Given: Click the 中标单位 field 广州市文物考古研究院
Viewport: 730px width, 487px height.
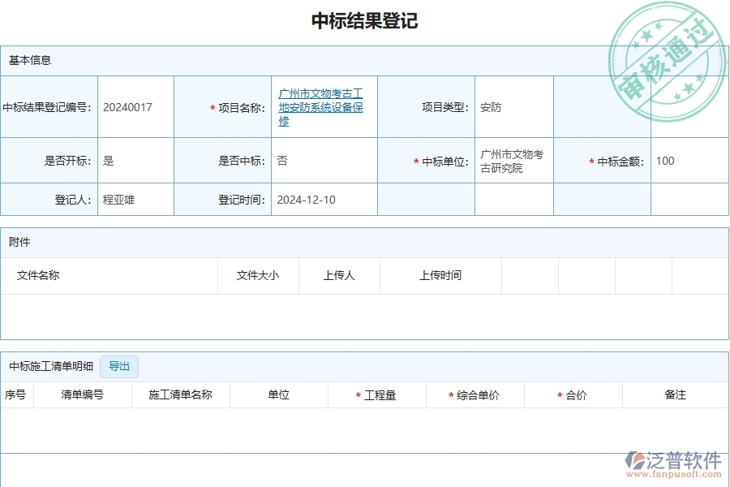Looking at the screenshot, I should click(513, 161).
